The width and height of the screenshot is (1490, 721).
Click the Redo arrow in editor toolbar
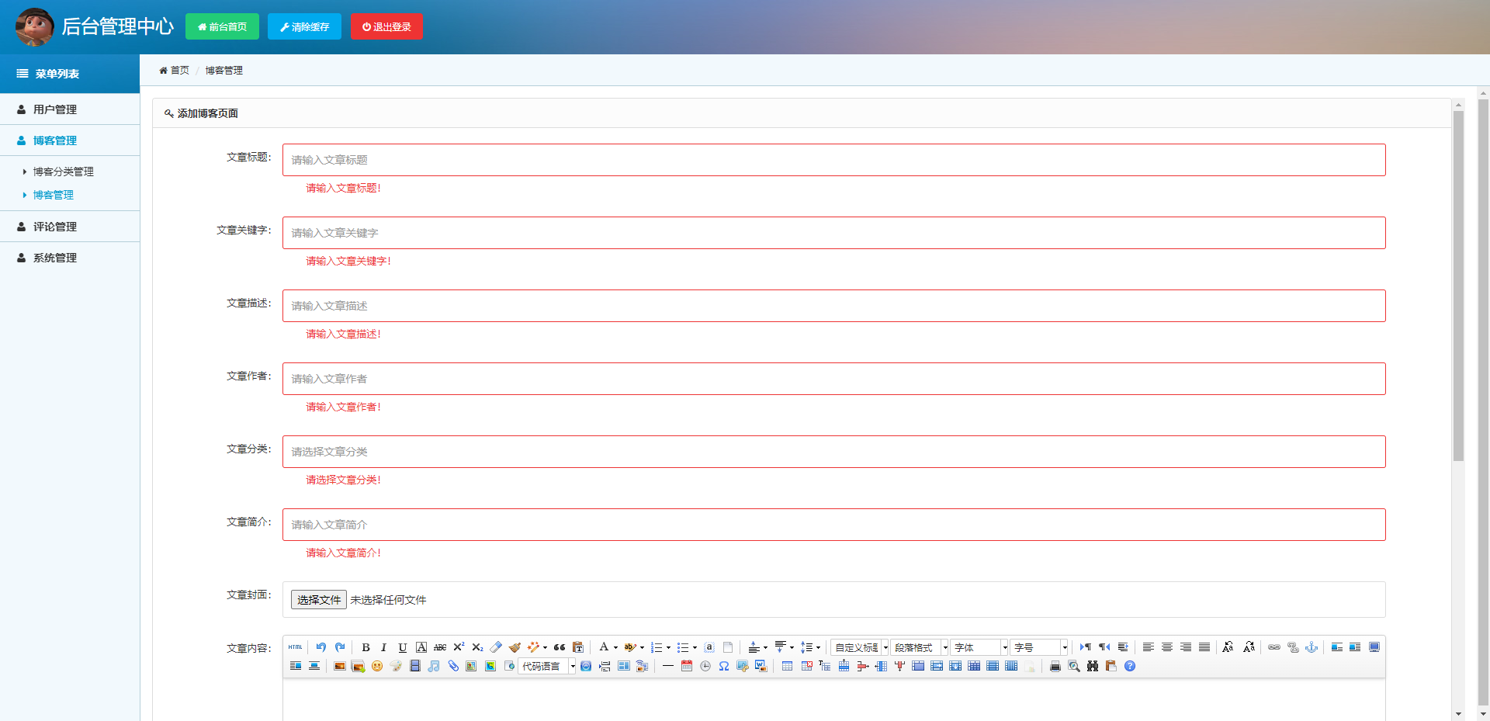tap(340, 647)
